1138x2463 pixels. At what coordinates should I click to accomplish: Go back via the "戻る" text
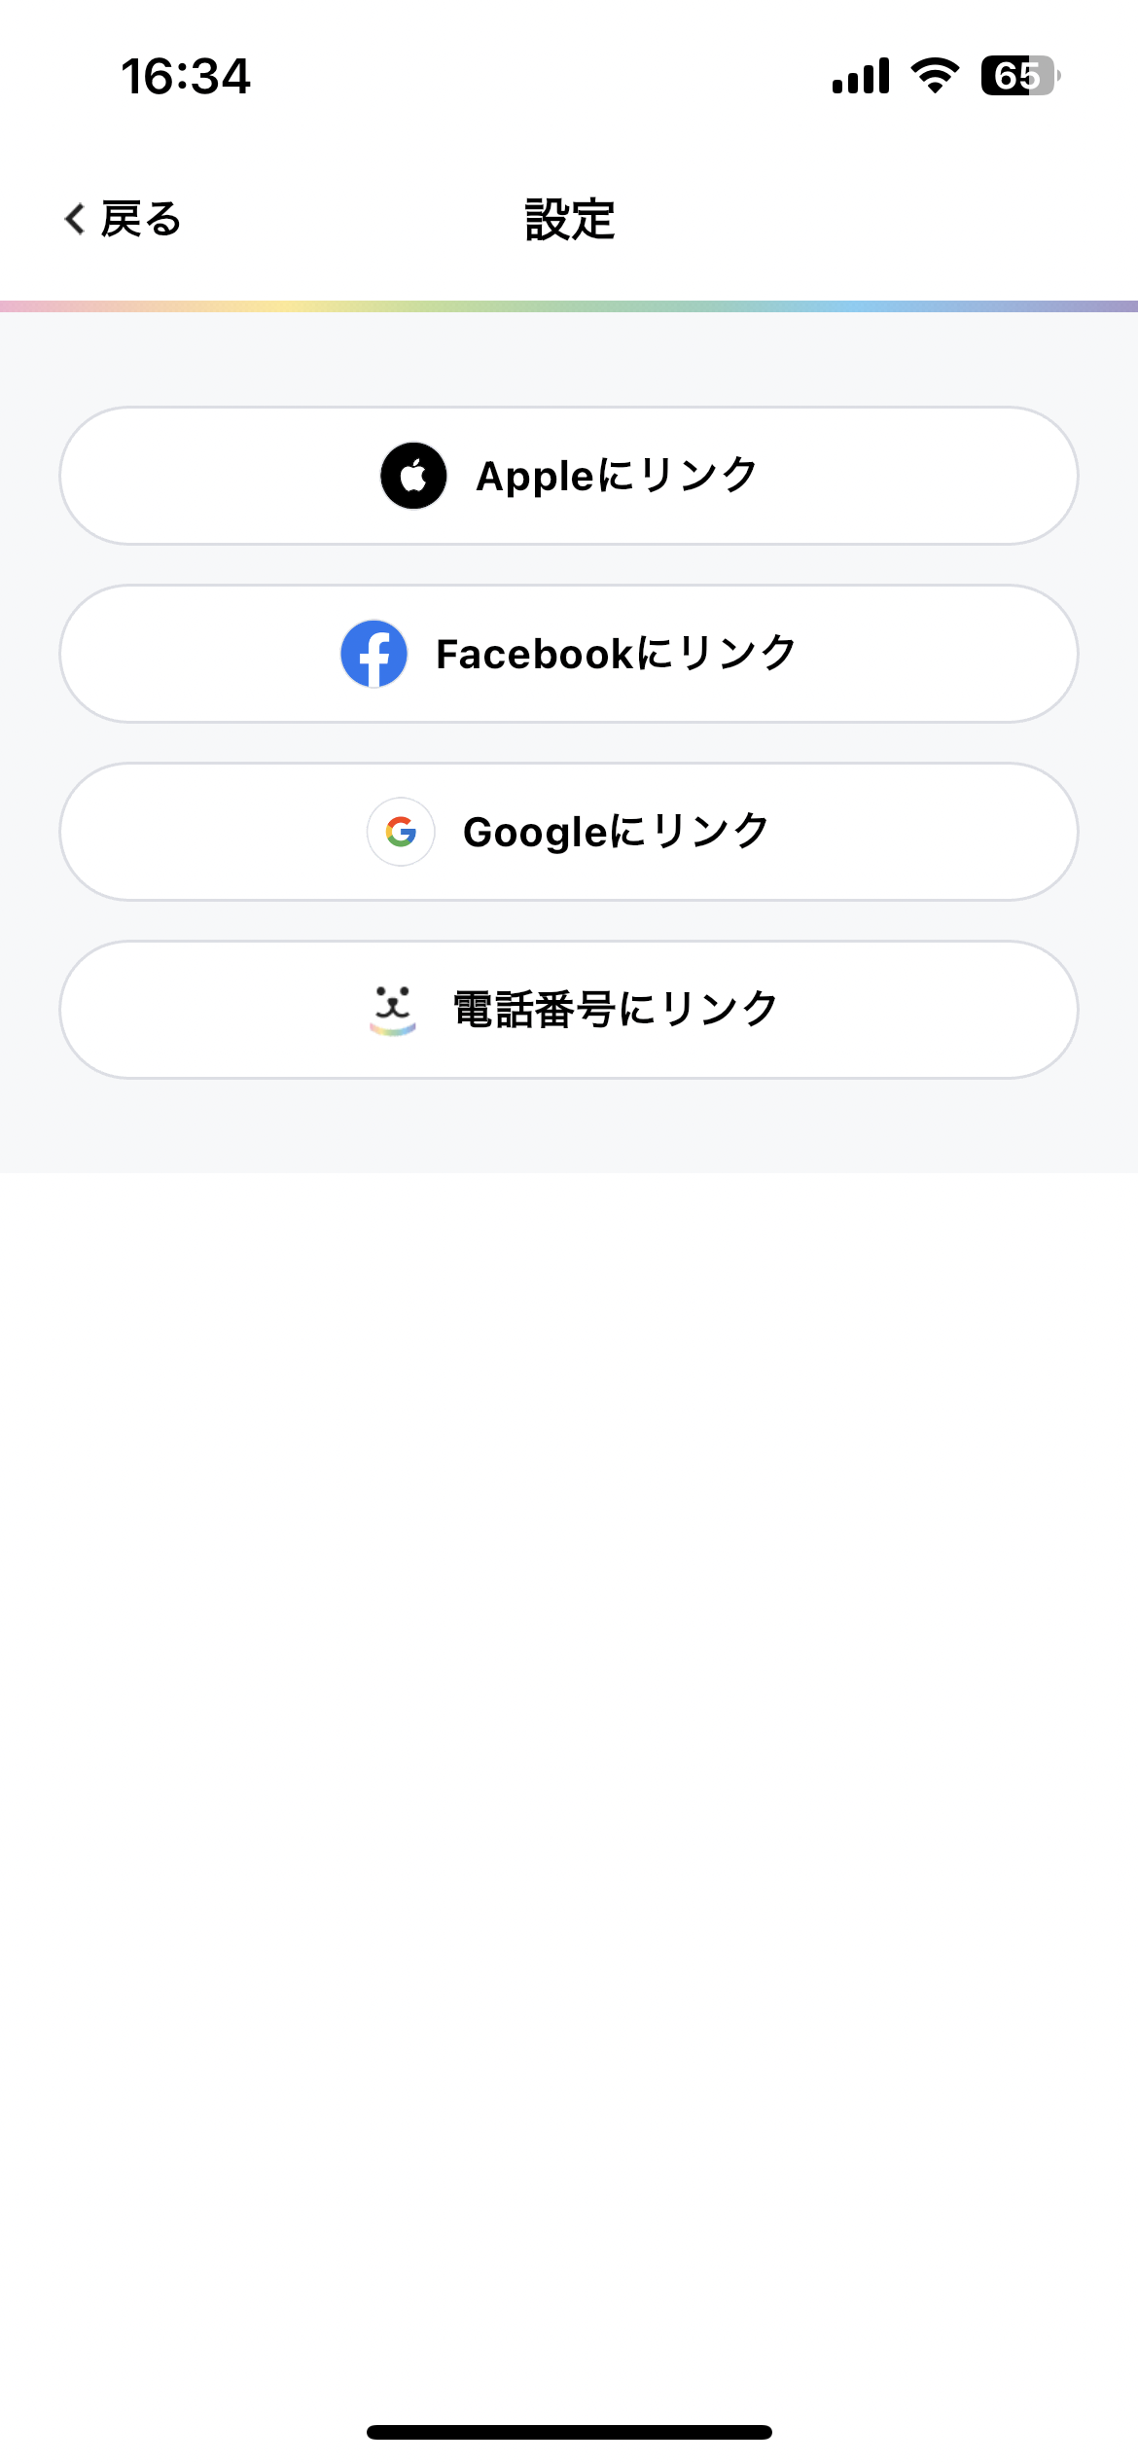(x=142, y=219)
